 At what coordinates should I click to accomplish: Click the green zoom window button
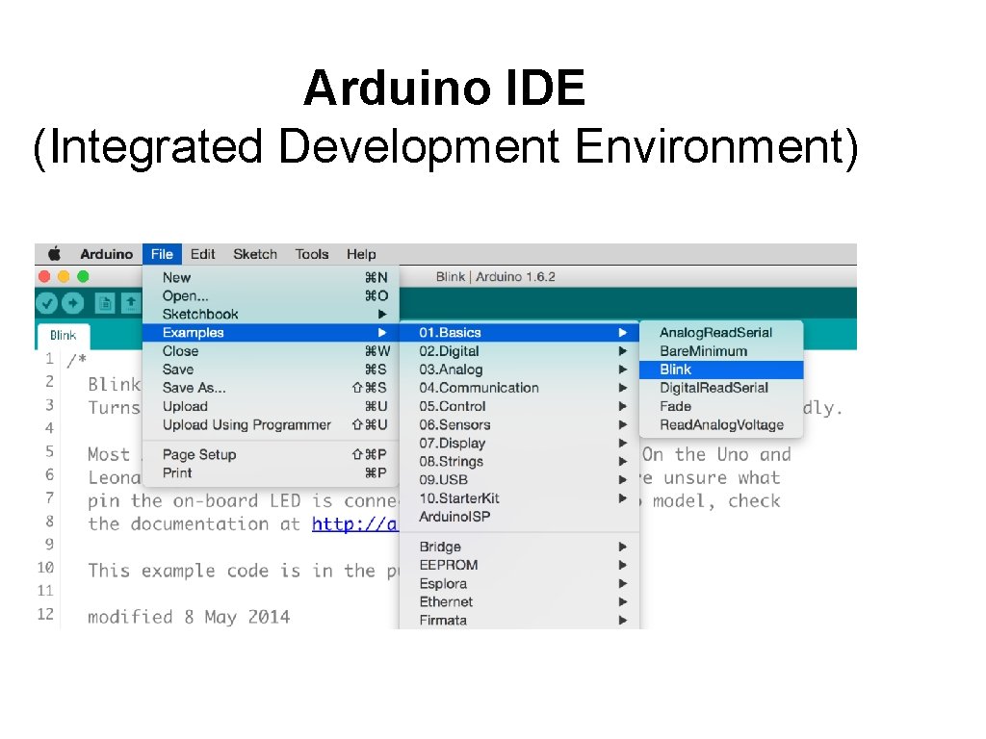click(x=83, y=276)
